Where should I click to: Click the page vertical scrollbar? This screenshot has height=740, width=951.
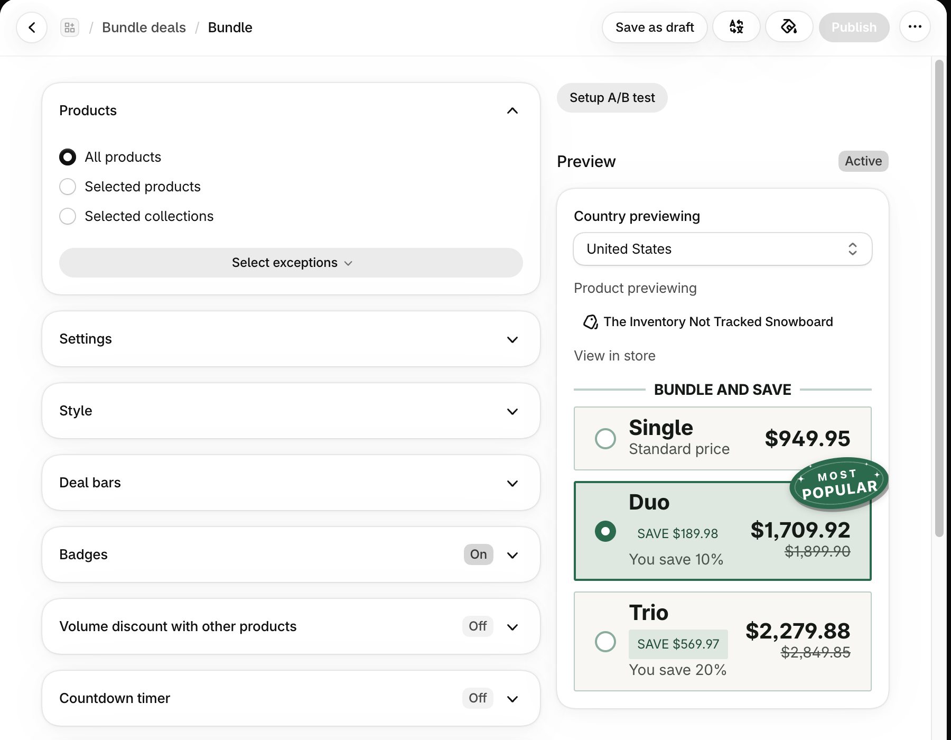[x=939, y=299]
